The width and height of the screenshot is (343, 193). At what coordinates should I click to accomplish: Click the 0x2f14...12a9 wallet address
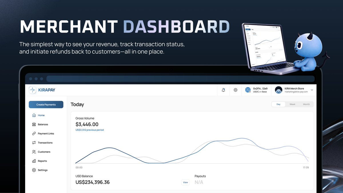click(x=260, y=88)
